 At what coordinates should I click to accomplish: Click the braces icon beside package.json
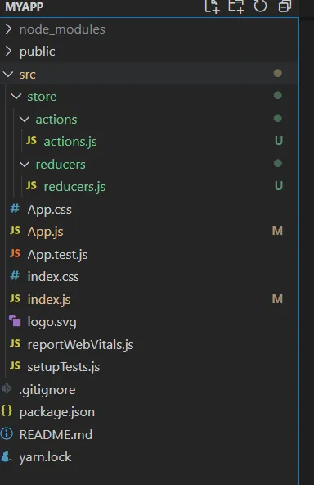7,410
